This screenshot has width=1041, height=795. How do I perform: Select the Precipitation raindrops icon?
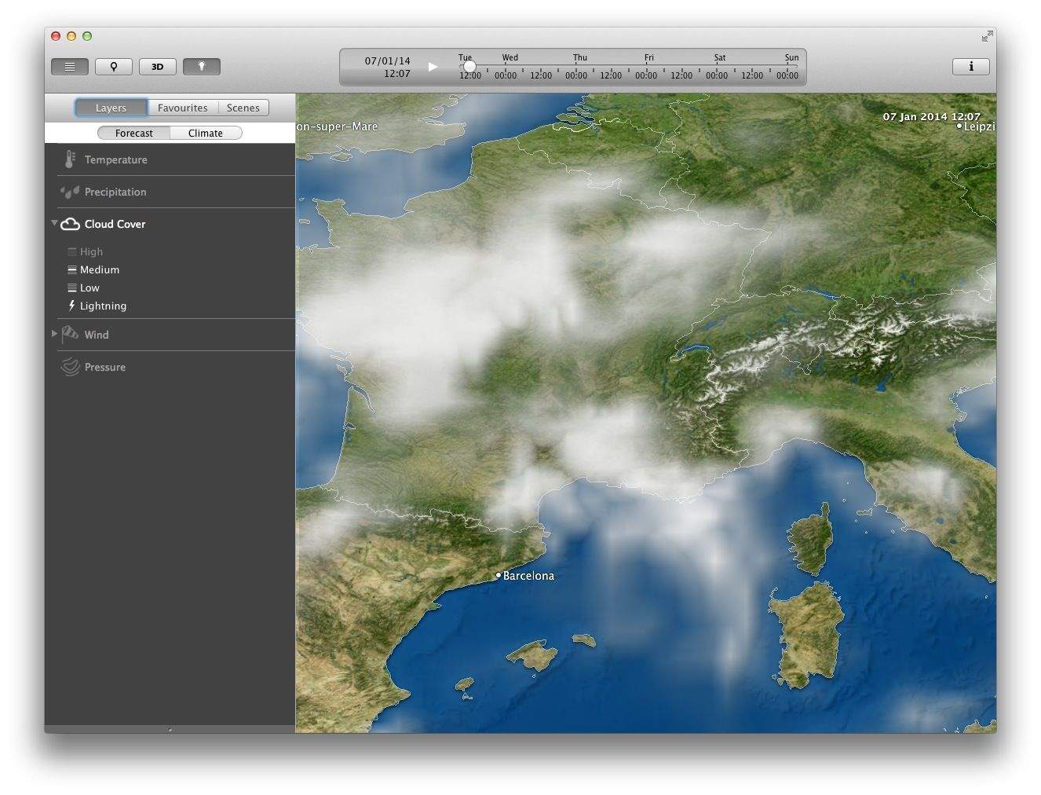[70, 192]
